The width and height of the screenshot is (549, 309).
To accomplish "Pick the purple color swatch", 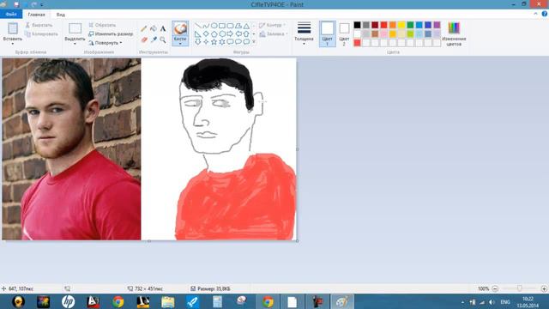I will pos(437,25).
